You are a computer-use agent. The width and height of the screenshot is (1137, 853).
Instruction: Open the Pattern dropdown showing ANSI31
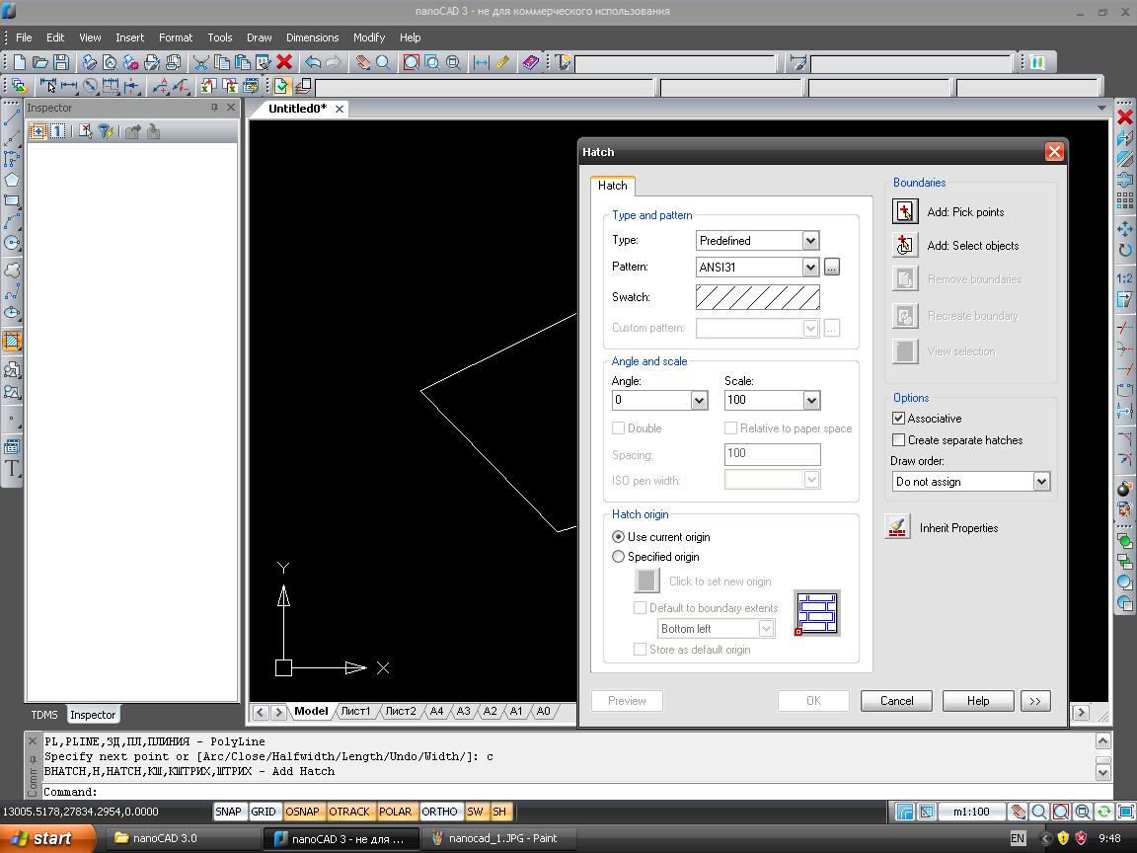[810, 267]
